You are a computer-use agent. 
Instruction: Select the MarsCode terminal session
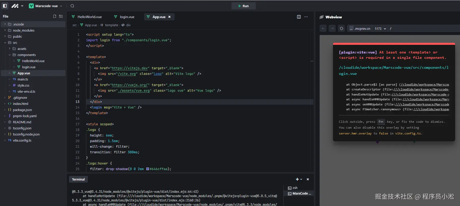(299, 194)
